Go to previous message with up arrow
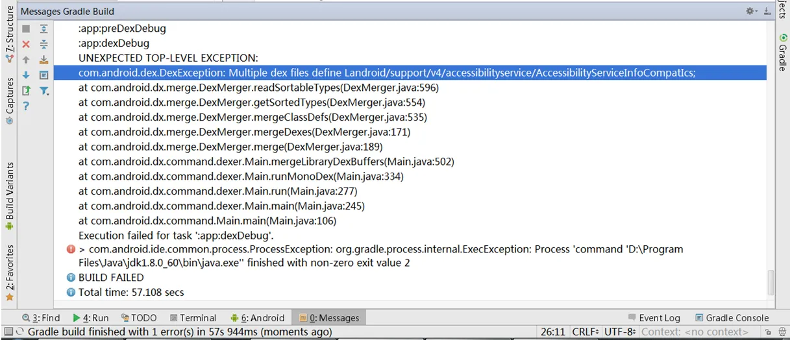790x340 pixels. (x=26, y=60)
